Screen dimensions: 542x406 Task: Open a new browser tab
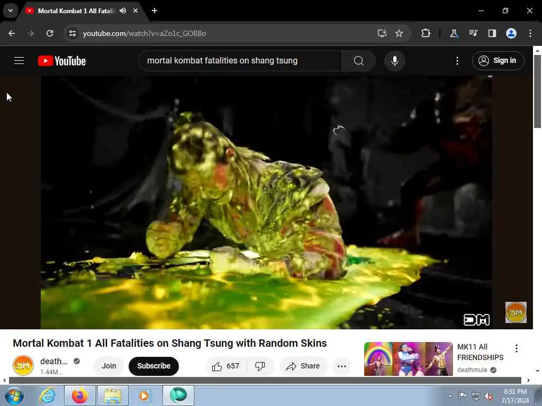point(155,11)
